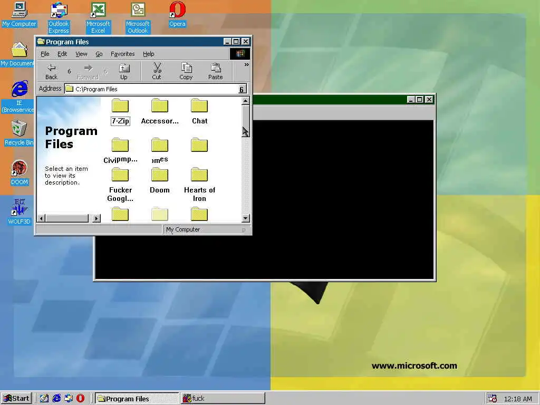The width and height of the screenshot is (540, 405).
Task: Launch Internet Explorer from Quick Launch
Action: [56, 399]
